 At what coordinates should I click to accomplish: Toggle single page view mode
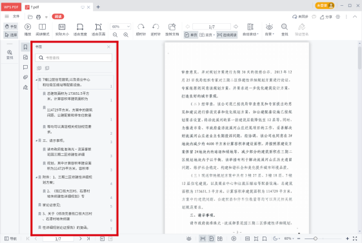pos(191,35)
